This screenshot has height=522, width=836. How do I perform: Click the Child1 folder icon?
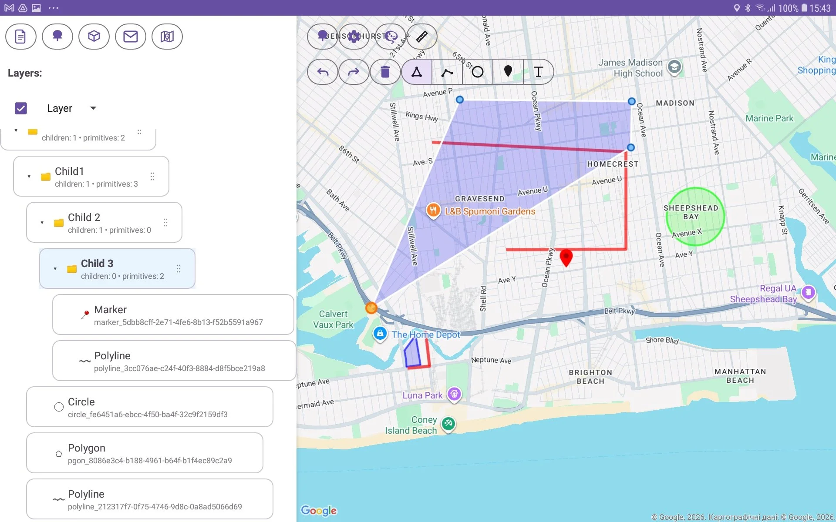(x=46, y=177)
